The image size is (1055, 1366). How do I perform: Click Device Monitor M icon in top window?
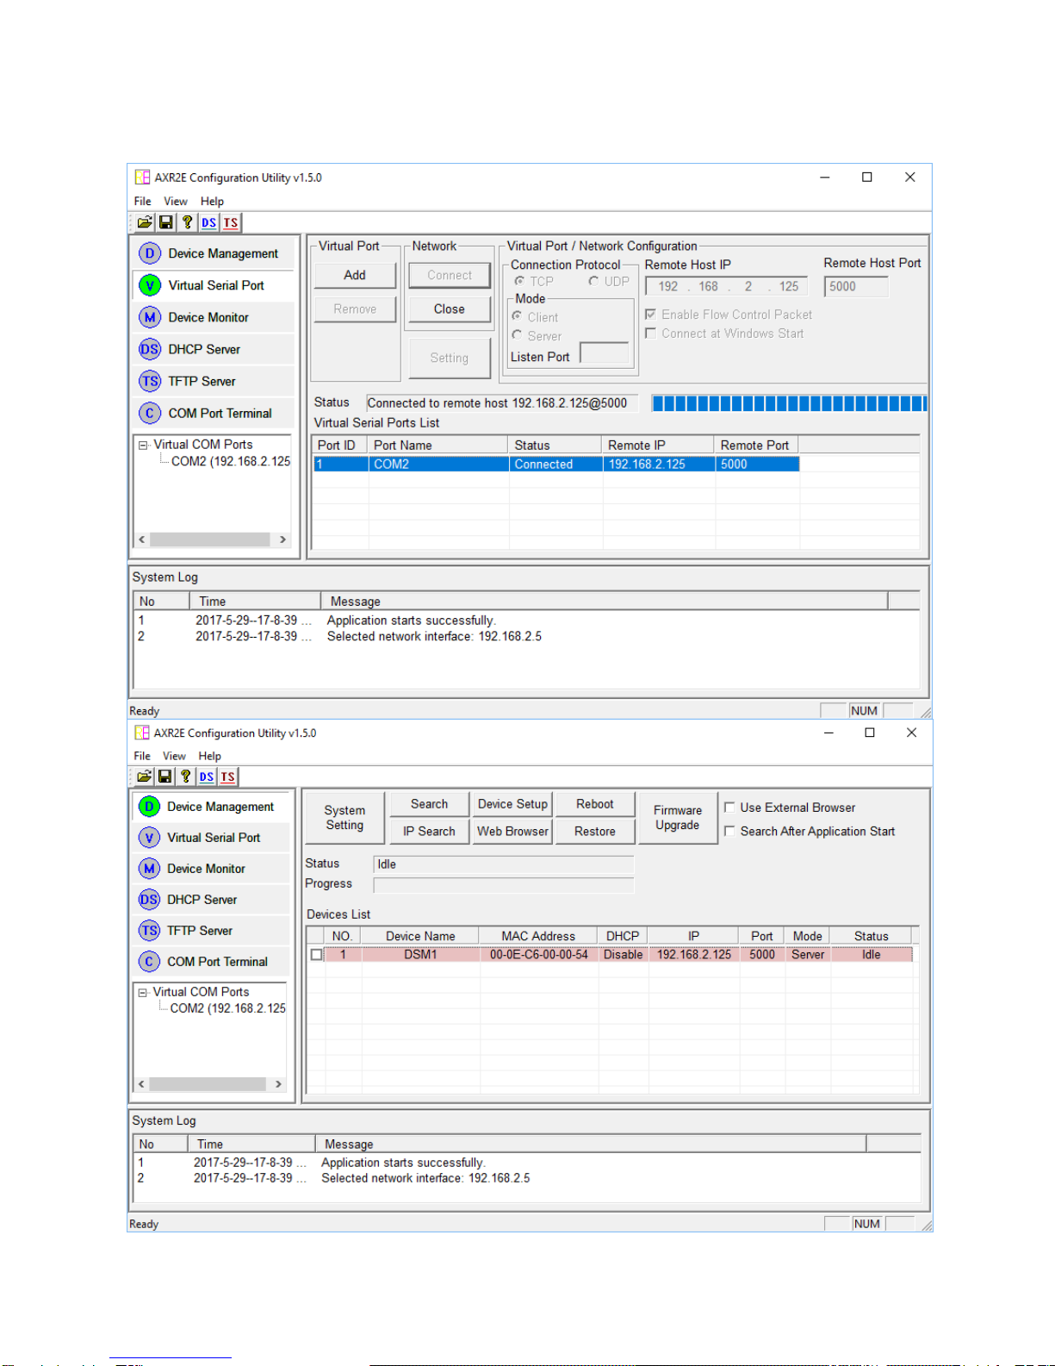[x=150, y=317]
